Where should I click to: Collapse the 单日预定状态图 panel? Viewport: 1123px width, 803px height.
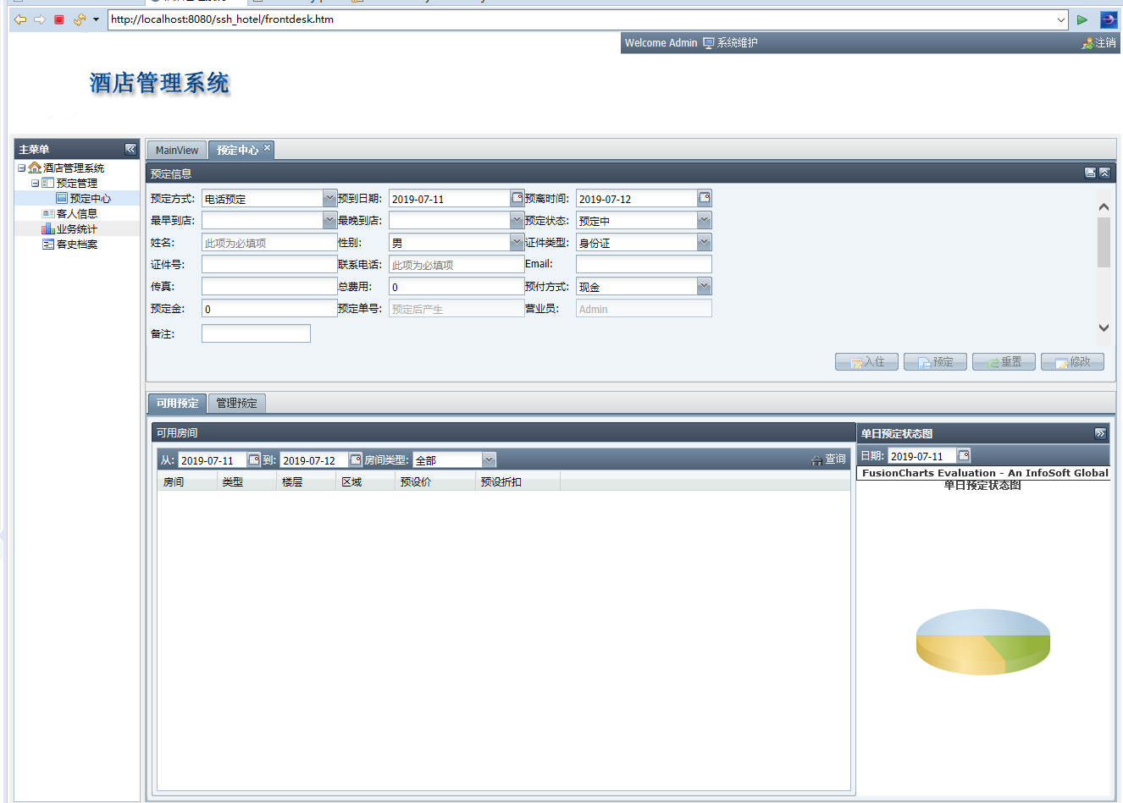click(1100, 433)
